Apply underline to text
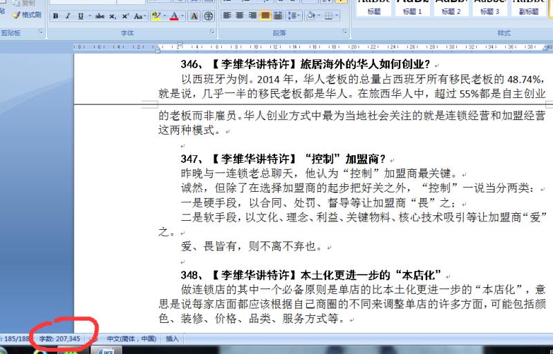This screenshot has height=354, width=553. [x=81, y=16]
